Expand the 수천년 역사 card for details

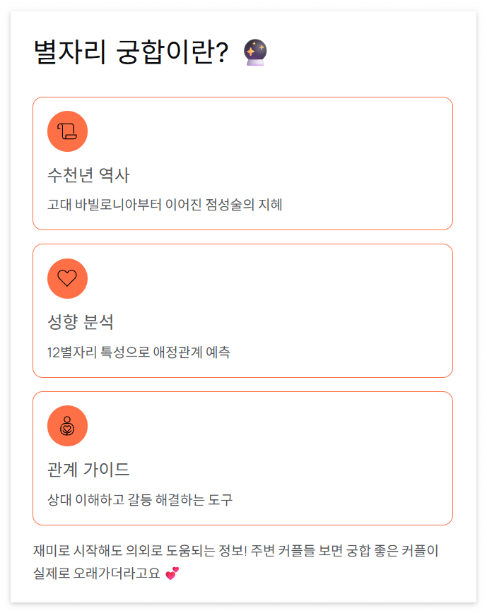pyautogui.click(x=243, y=164)
